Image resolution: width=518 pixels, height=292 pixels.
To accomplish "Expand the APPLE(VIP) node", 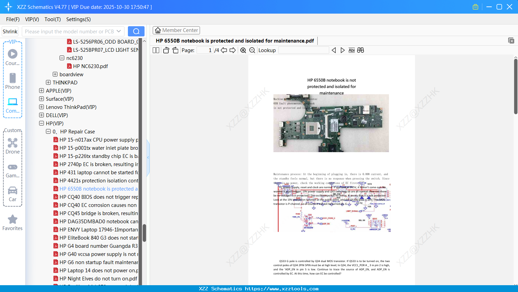I will [x=41, y=91].
